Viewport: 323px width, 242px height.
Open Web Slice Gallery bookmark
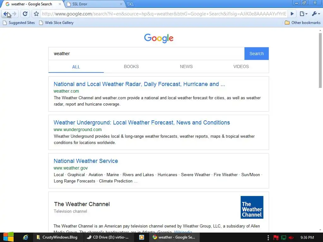tap(56, 23)
